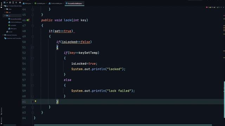The image size is (225, 126).
Task: Click the locate opened file target icon
Action: [x=10, y=2]
